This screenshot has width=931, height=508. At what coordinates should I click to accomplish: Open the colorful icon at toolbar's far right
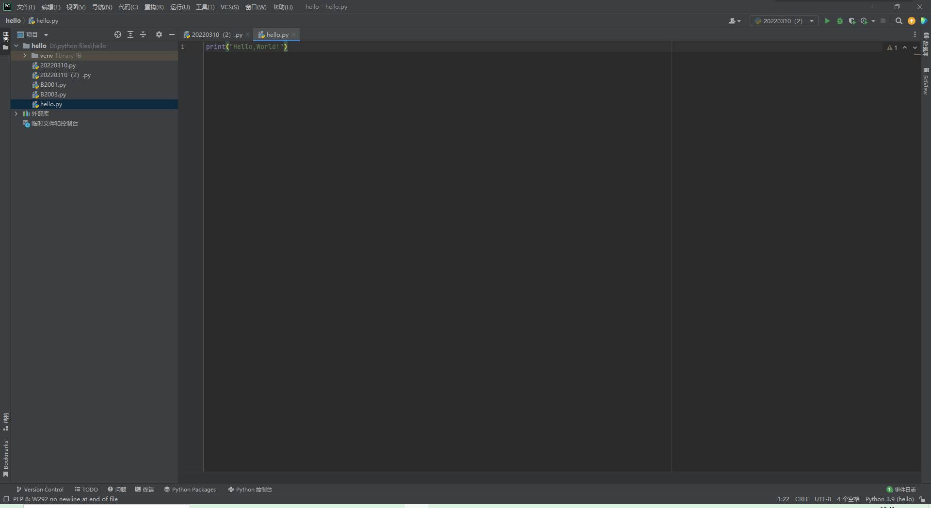[x=924, y=21]
